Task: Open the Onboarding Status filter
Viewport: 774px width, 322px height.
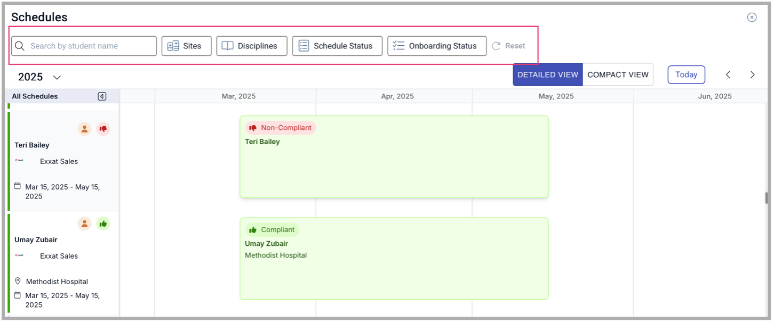Action: pyautogui.click(x=436, y=46)
